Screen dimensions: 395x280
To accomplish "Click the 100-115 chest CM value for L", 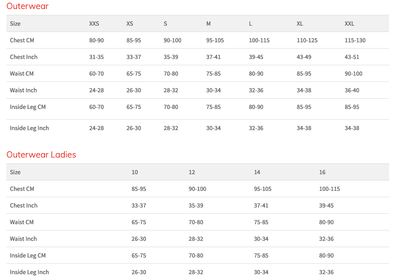I will click(259, 40).
